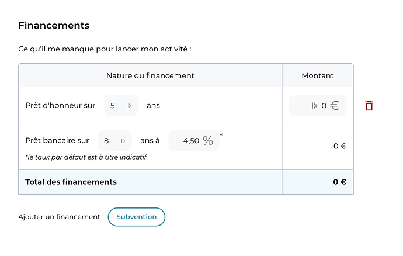Add a Subvention financing
Image resolution: width=403 pixels, height=256 pixels.
coord(137,217)
